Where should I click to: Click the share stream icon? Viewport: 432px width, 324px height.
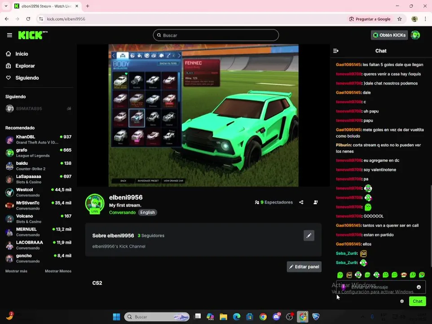(301, 202)
